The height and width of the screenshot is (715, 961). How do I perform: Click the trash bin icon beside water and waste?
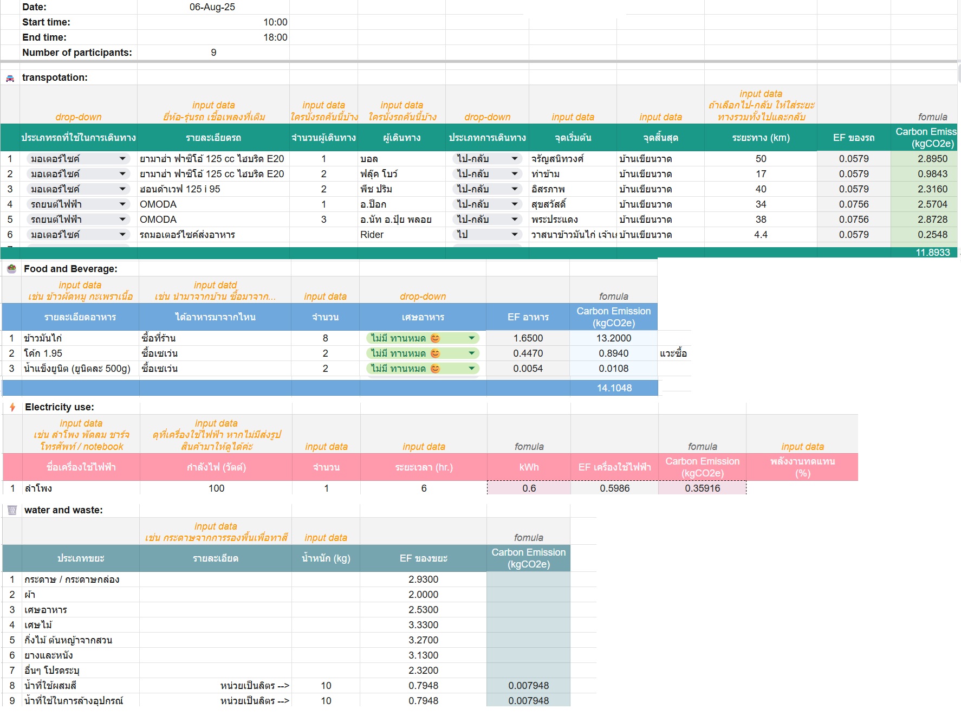point(12,510)
